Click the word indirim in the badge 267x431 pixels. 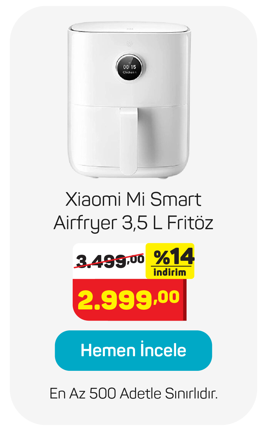click(170, 272)
